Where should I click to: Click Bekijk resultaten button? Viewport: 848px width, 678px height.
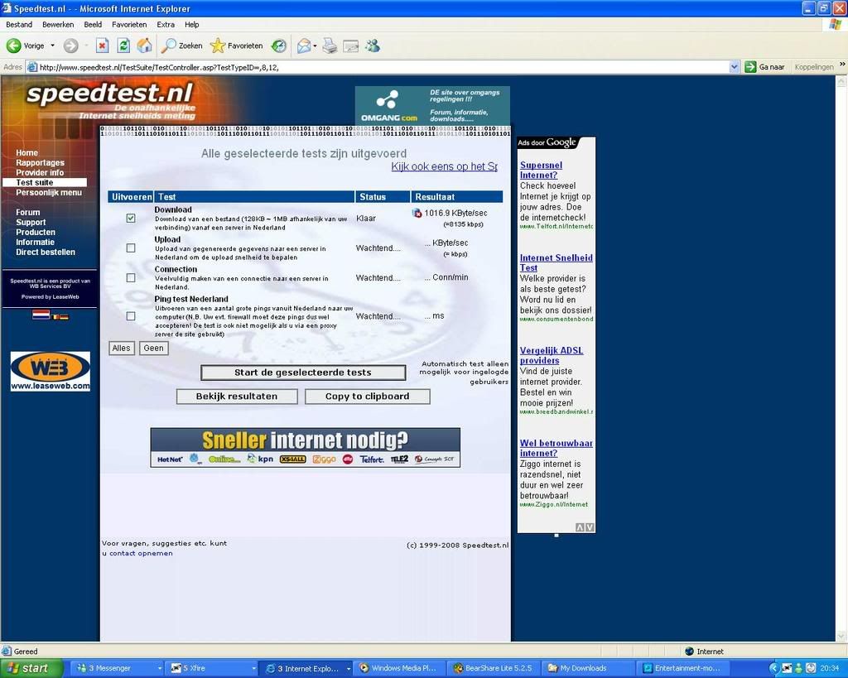pyautogui.click(x=237, y=397)
